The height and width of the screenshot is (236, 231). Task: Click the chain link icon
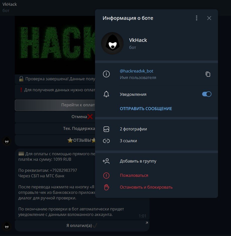106,141
